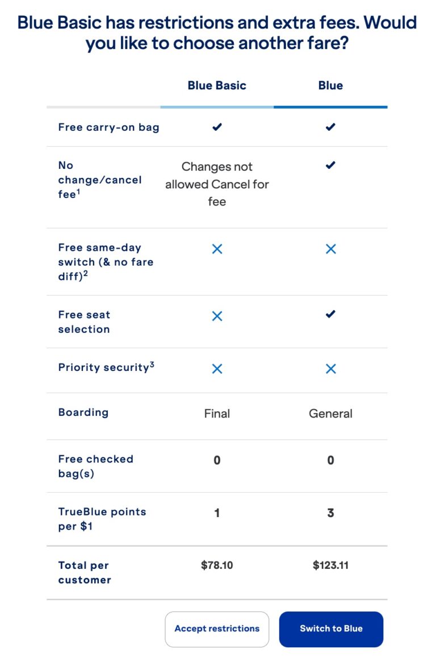Select the checkmark for Blue free seat selection
436x661 pixels.
coord(330,315)
